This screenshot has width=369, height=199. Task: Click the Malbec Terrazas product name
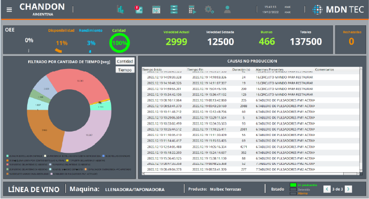click(x=225, y=190)
